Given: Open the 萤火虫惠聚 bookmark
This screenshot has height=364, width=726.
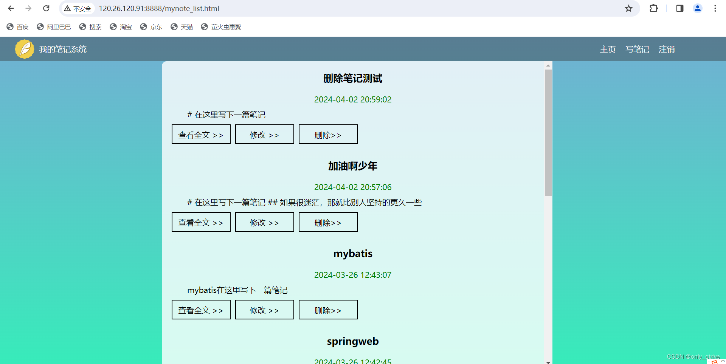Looking at the screenshot, I should (x=221, y=27).
